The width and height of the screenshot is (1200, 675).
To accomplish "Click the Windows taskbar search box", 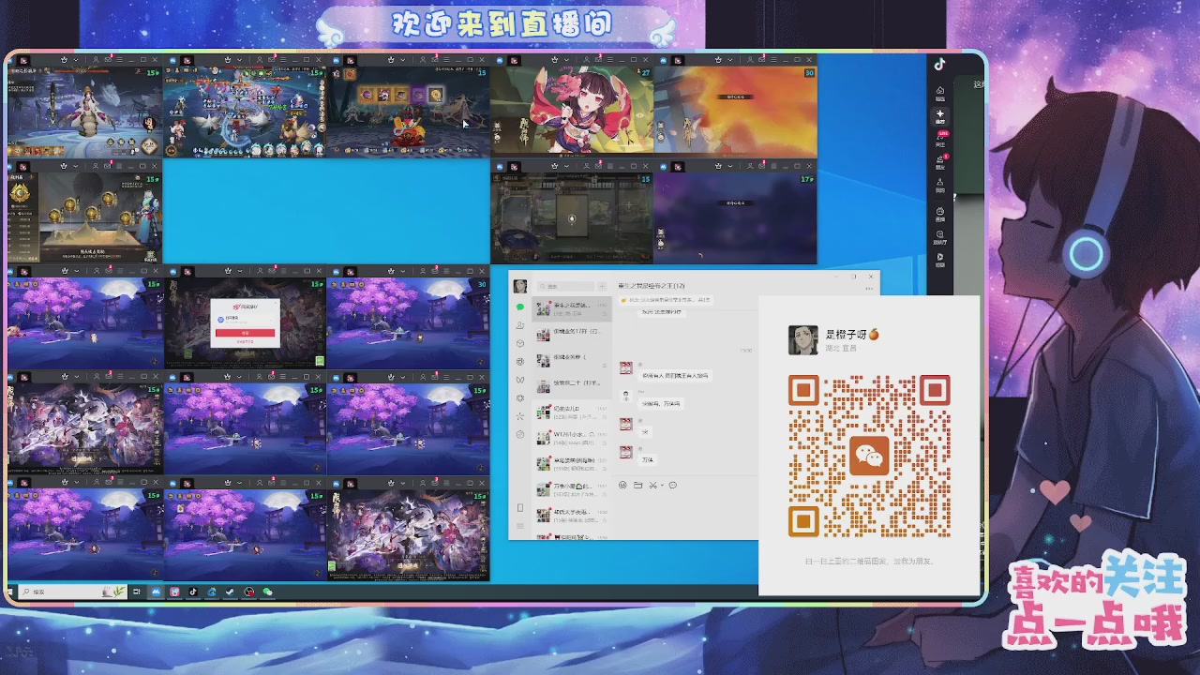I will tap(73, 592).
